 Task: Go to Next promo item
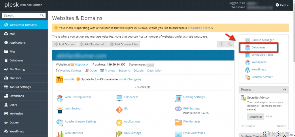click(x=281, y=126)
